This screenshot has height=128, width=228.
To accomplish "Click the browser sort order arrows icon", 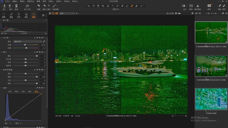I will coord(200,13).
